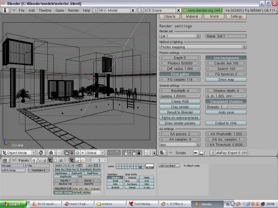The height and width of the screenshot is (208, 278).
Task: Adjust the G. In slider
Action: click(226, 96)
